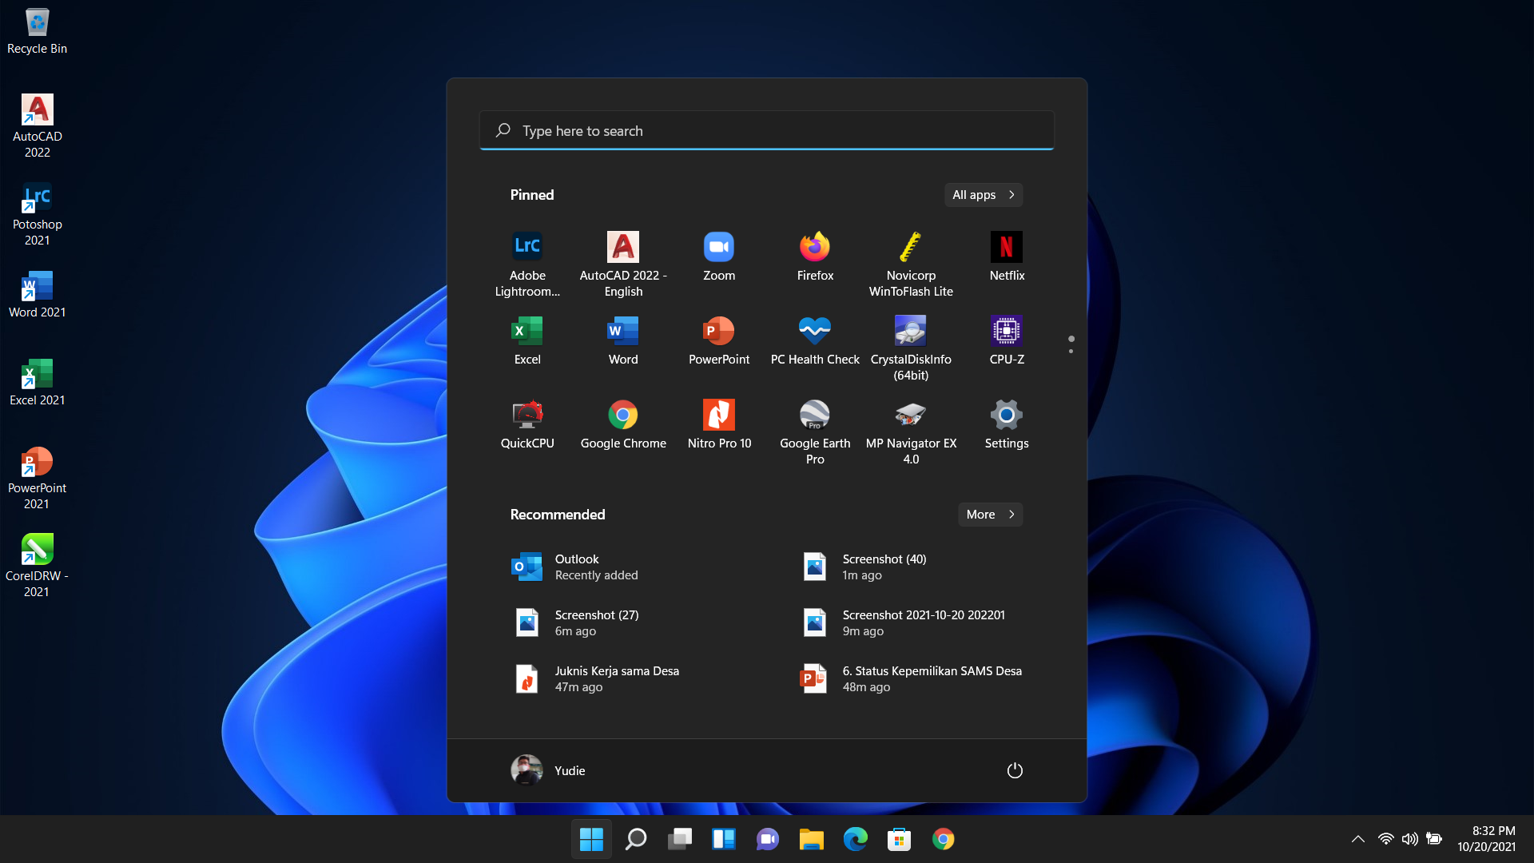Open Adobe Lightroom from pinned section

tap(527, 256)
